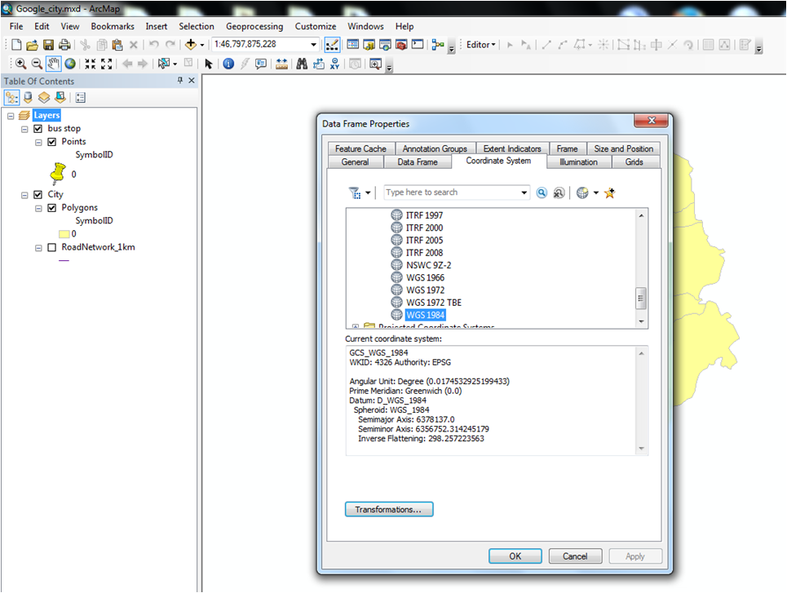Image resolution: width=787 pixels, height=593 pixels.
Task: Open a map document with folder icon
Action: point(32,45)
